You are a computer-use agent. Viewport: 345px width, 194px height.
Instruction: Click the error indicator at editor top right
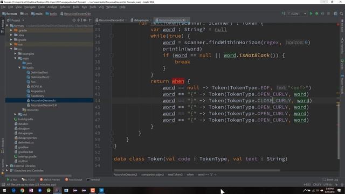click(x=338, y=24)
